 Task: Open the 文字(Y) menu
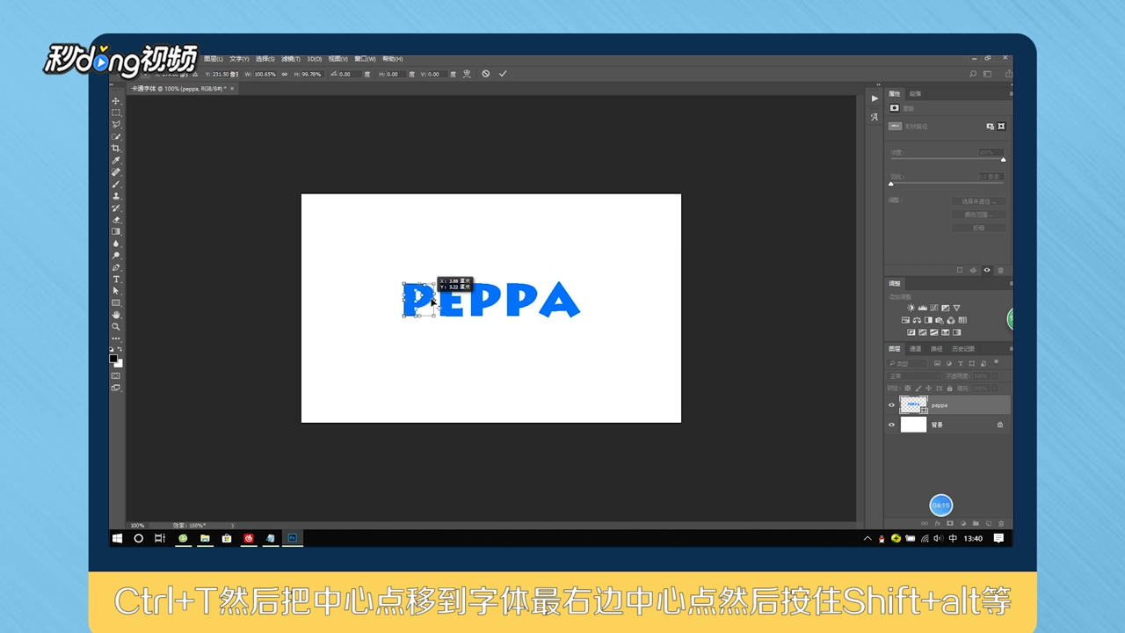pos(239,59)
